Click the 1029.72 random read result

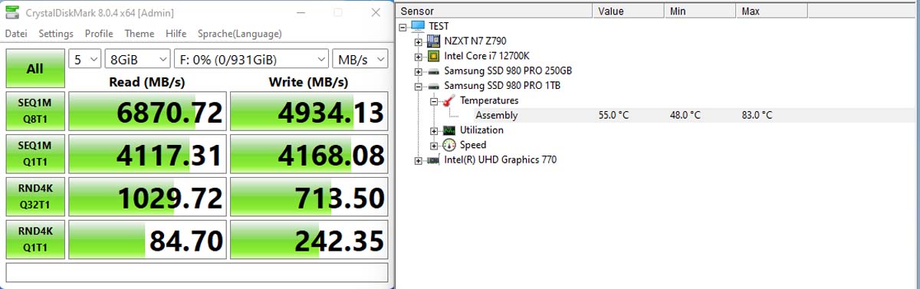(147, 198)
